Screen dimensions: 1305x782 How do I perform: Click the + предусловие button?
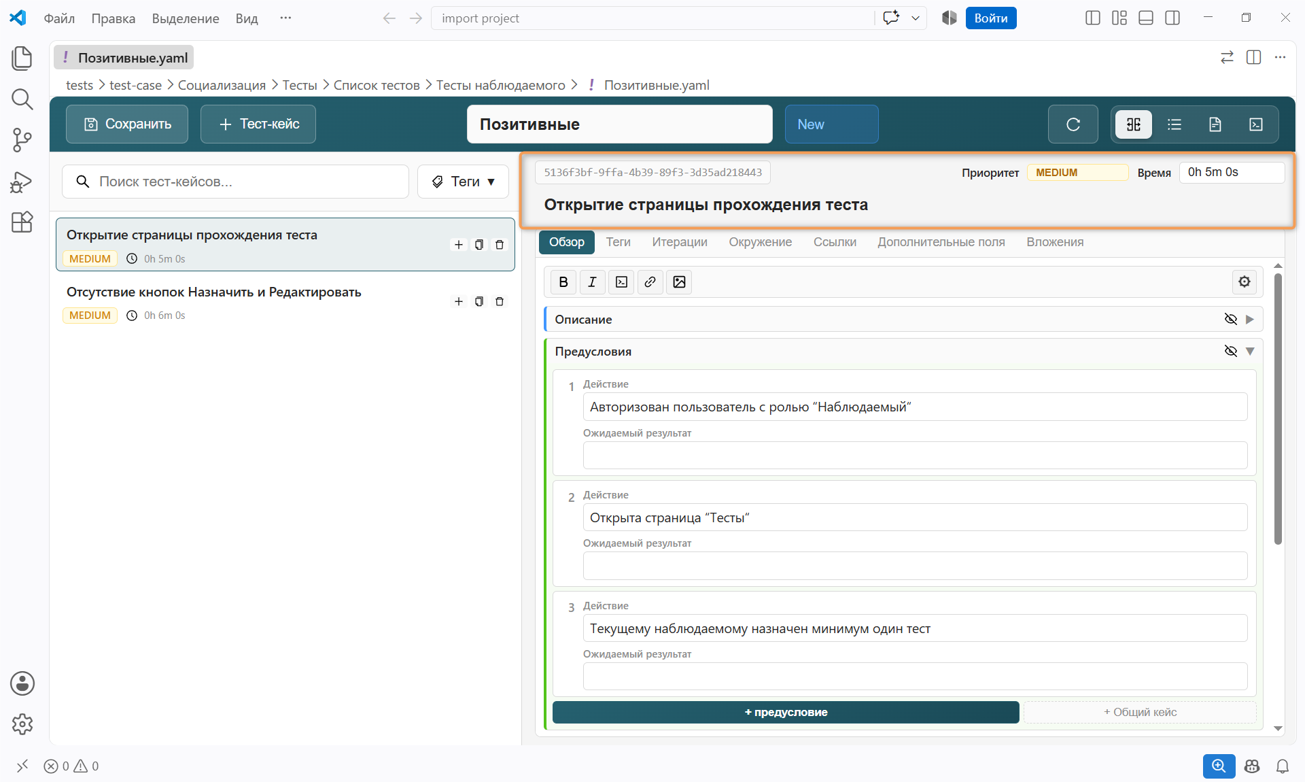click(786, 712)
